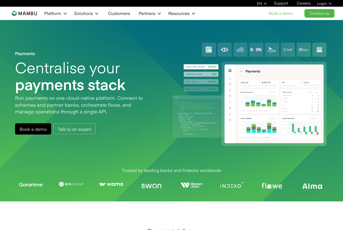Click the Alma customer logo
Viewport: 343px width, 230px height.
pyautogui.click(x=312, y=186)
